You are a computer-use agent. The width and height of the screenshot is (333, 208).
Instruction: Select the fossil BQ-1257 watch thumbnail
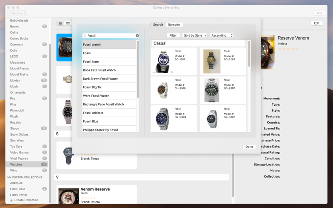click(x=162, y=62)
